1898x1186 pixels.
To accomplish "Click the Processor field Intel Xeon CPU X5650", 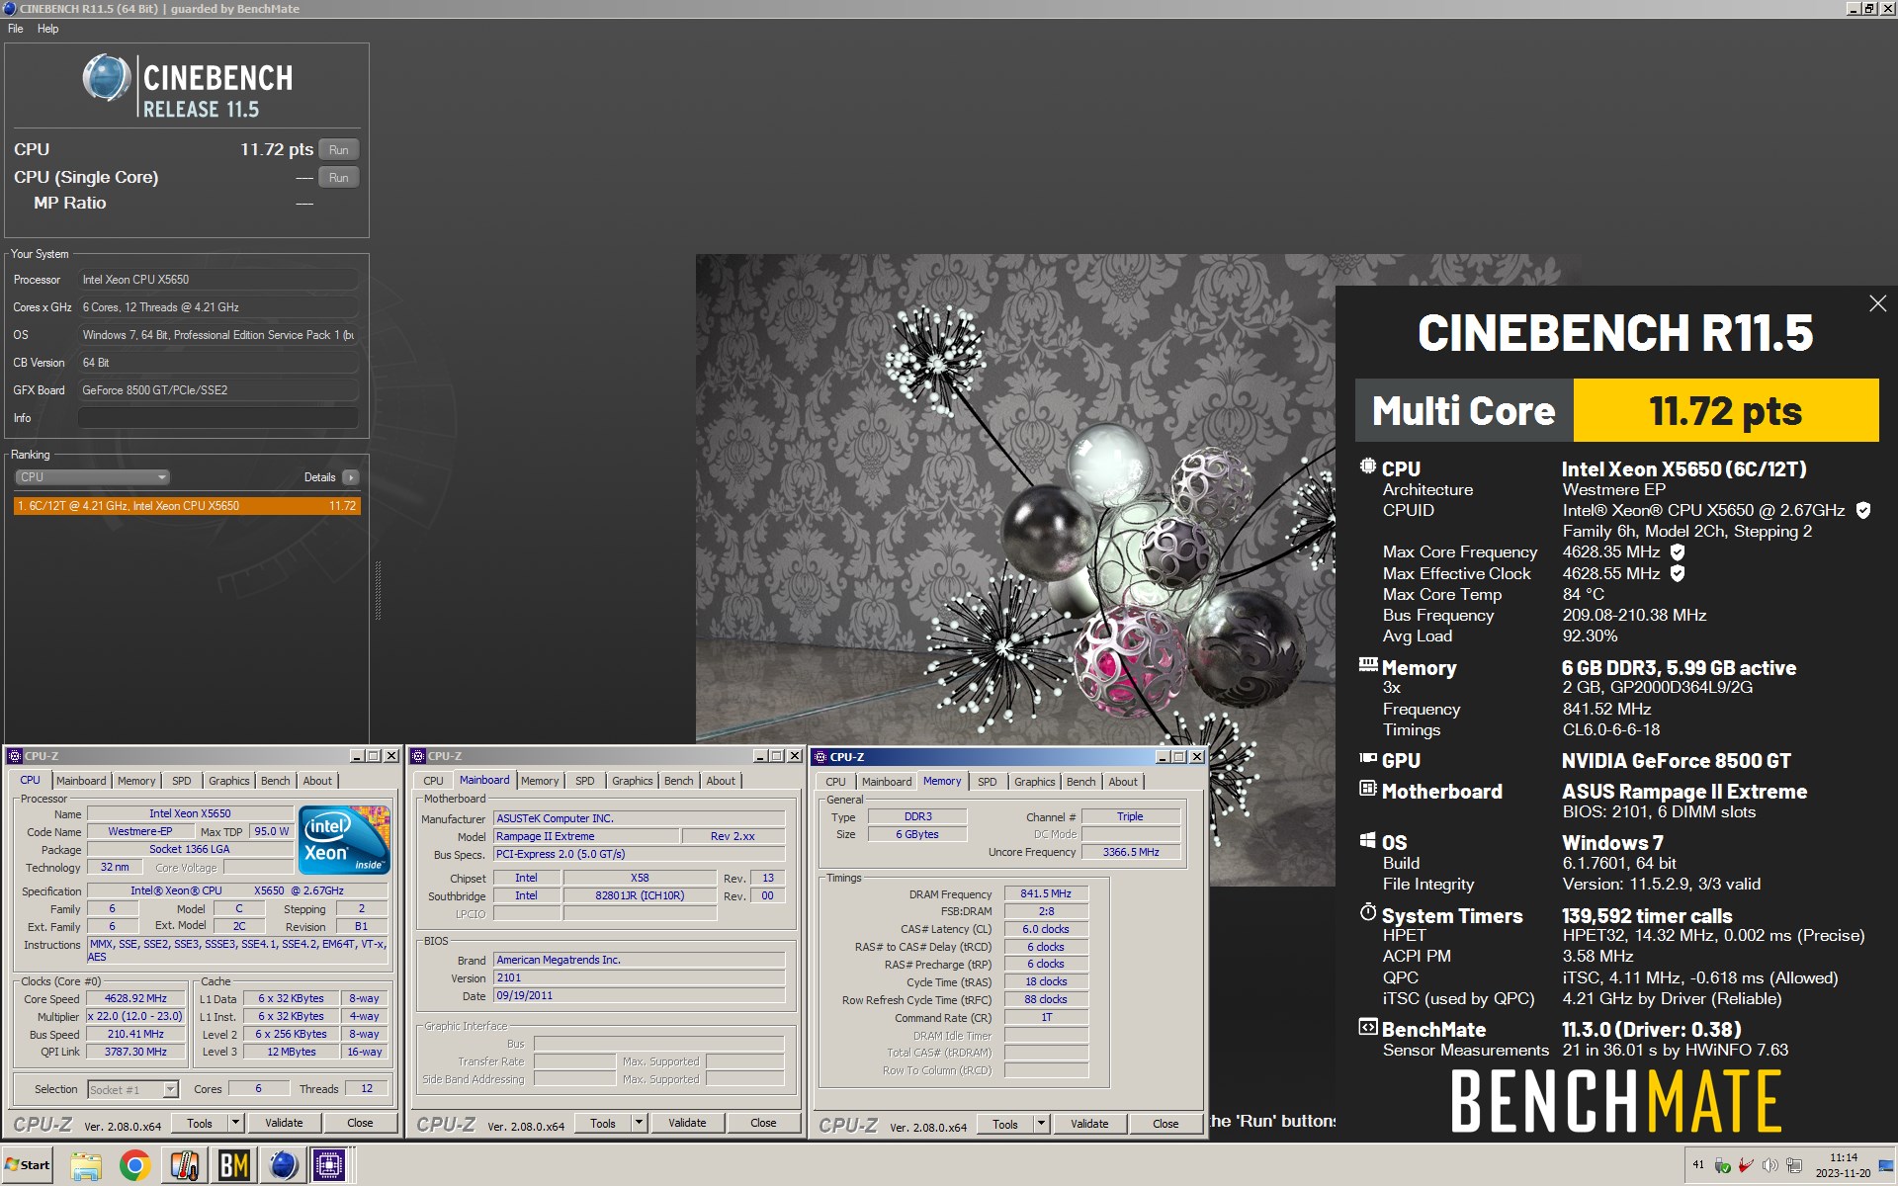I will [x=217, y=280].
